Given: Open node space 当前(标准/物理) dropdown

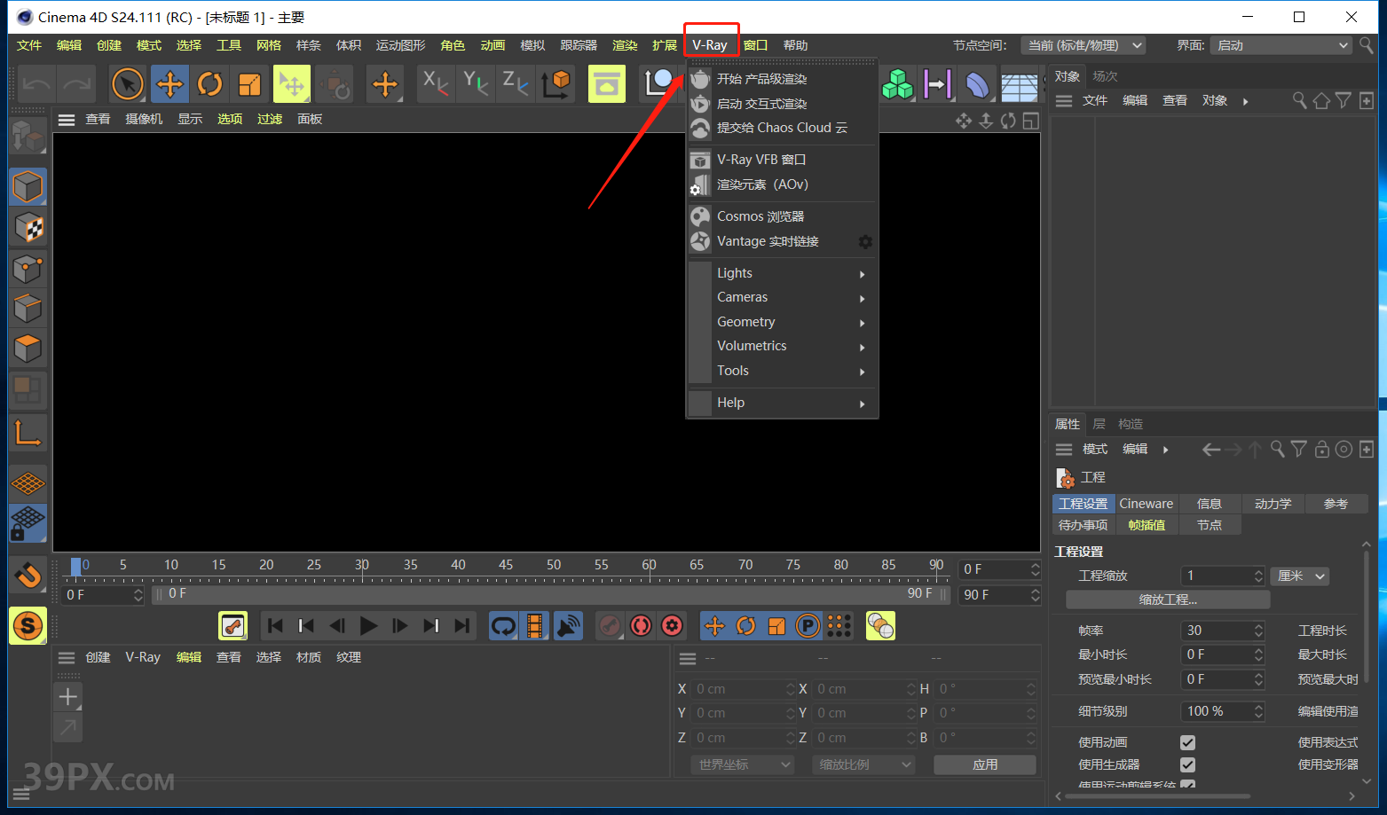Looking at the screenshot, I should (1083, 45).
